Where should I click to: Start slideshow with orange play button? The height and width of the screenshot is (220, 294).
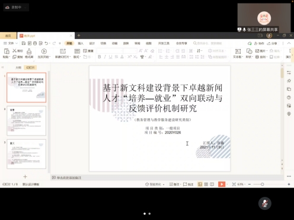coord(222,184)
